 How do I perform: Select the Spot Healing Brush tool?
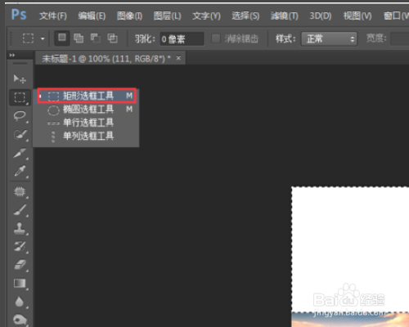tap(20, 191)
